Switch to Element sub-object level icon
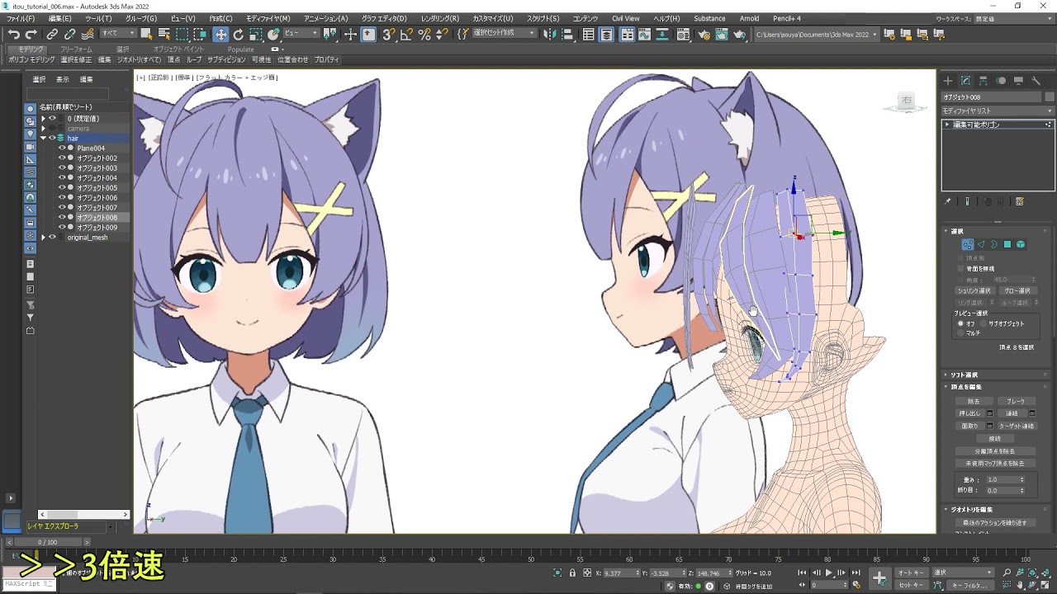1057x594 pixels. (1021, 244)
